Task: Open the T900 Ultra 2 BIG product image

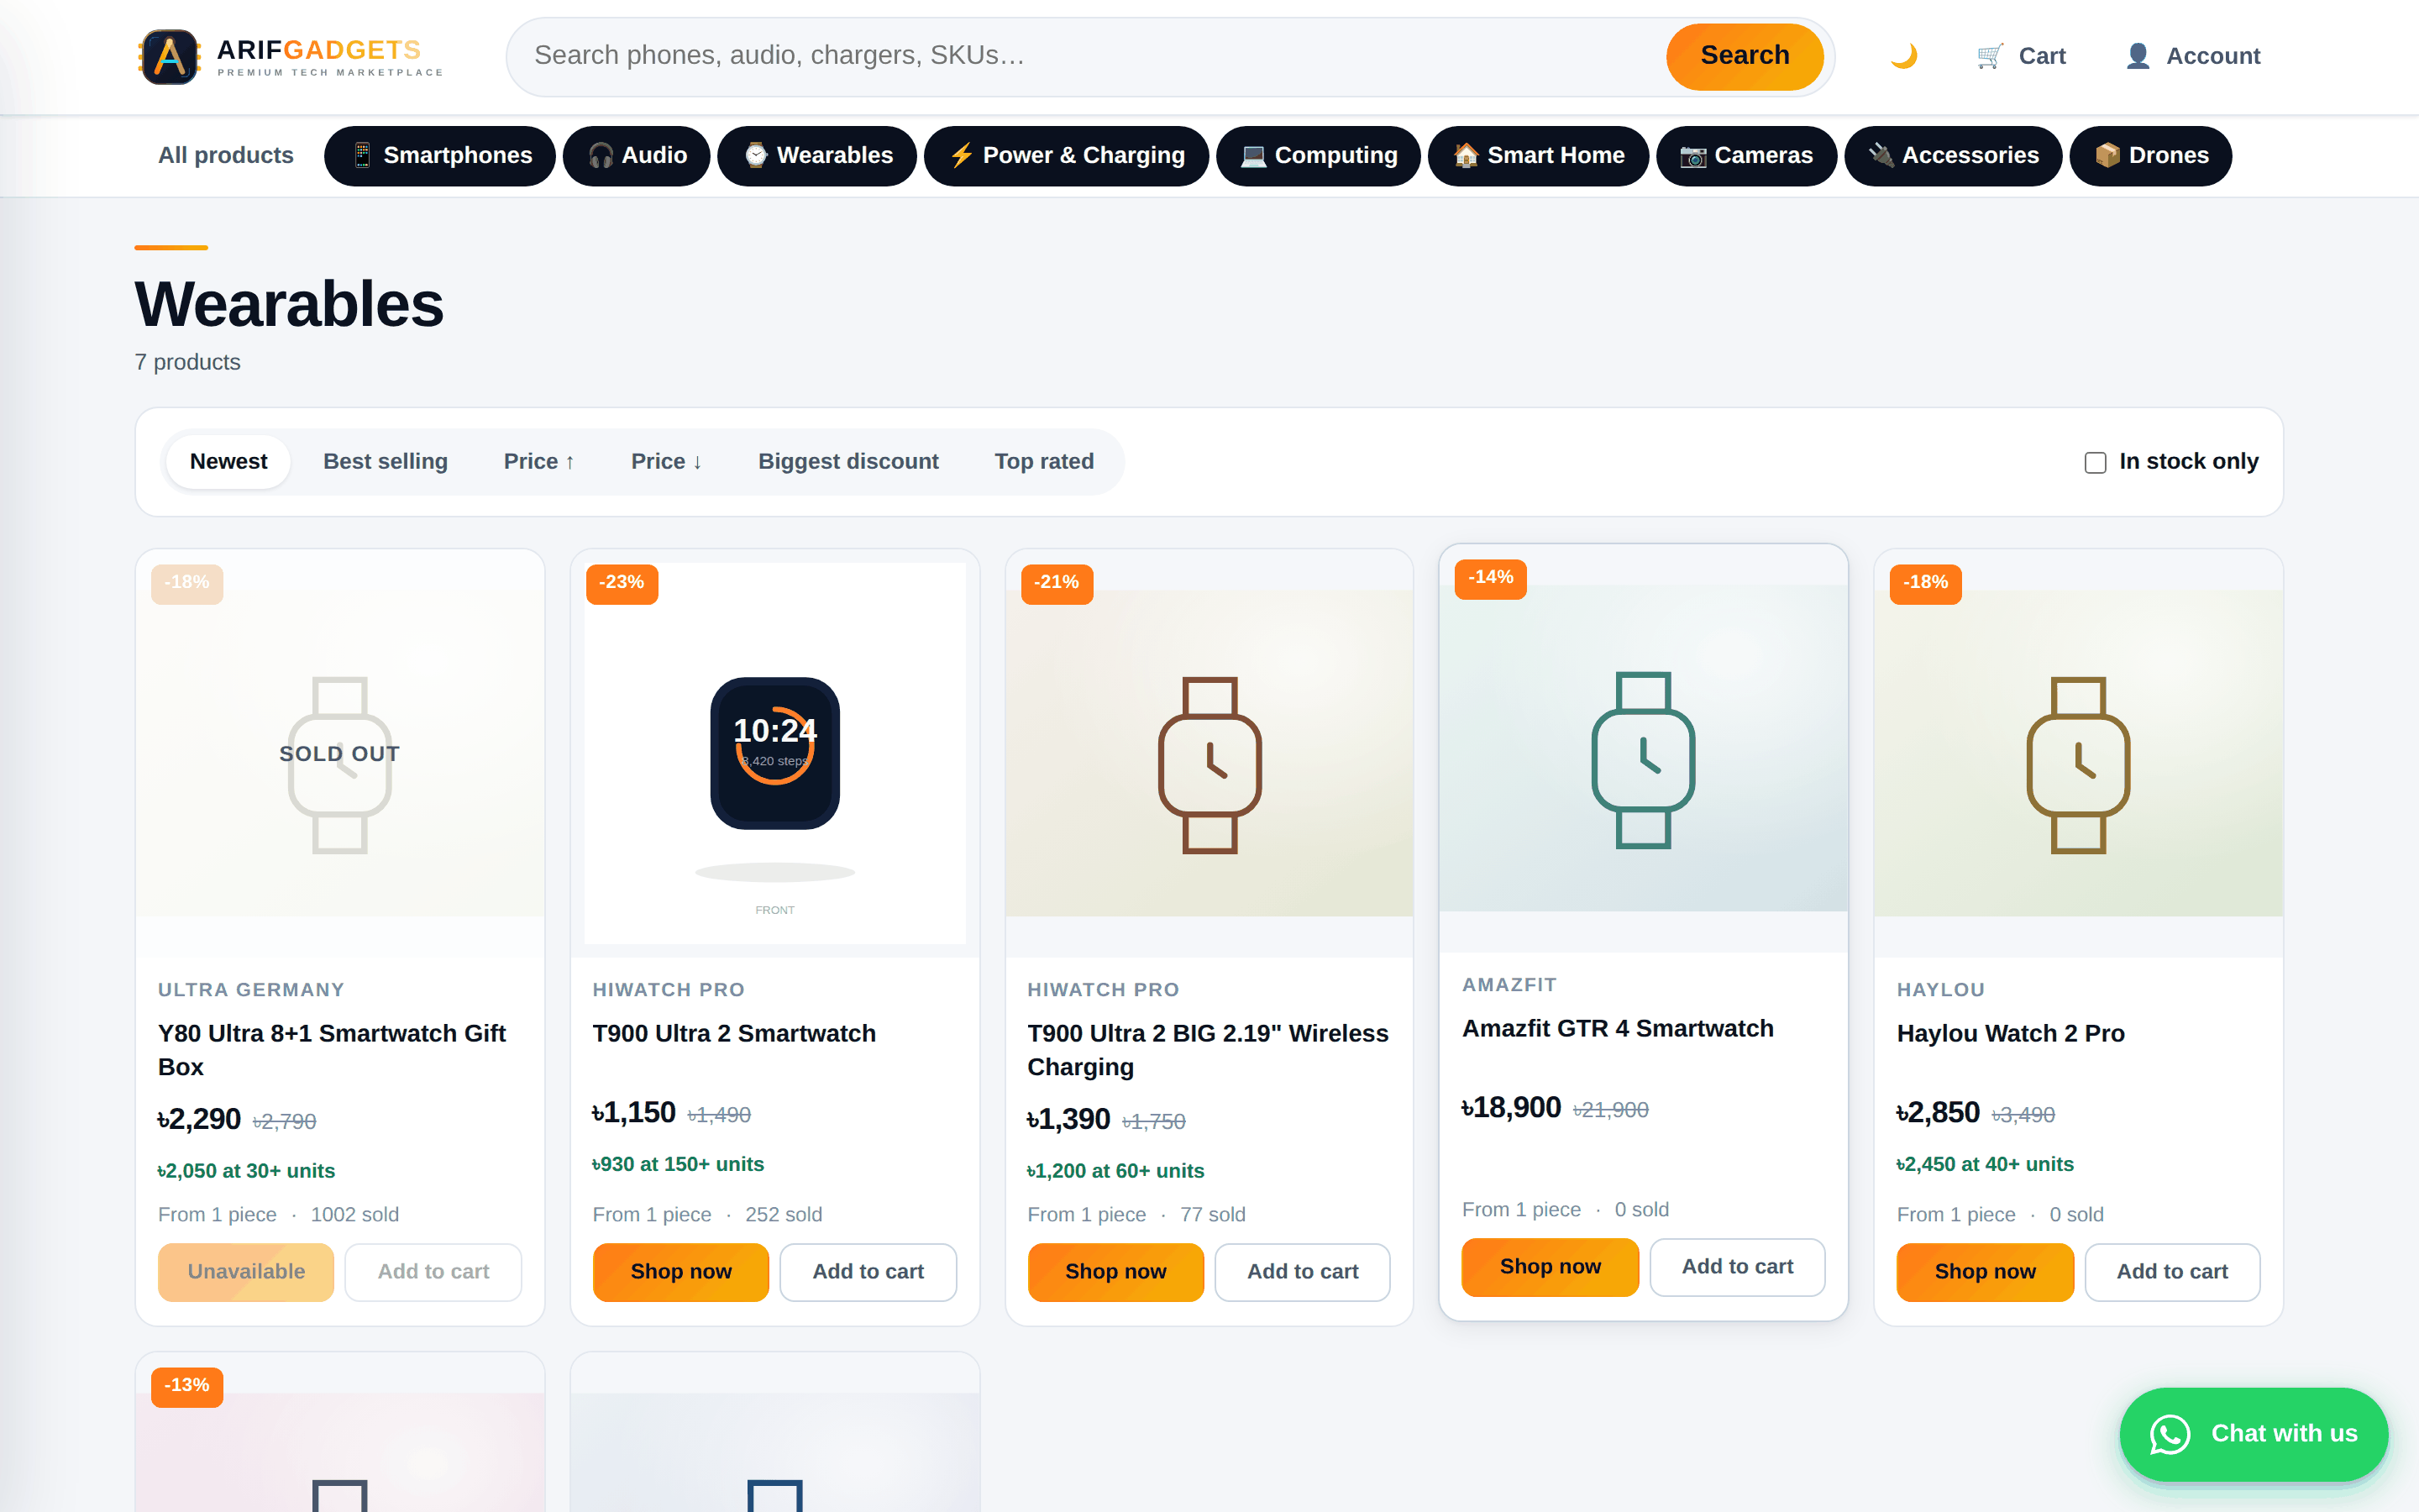Action: (1209, 754)
